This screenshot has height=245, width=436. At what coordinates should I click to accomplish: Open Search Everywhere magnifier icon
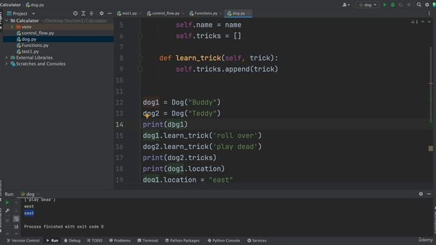click(x=419, y=5)
